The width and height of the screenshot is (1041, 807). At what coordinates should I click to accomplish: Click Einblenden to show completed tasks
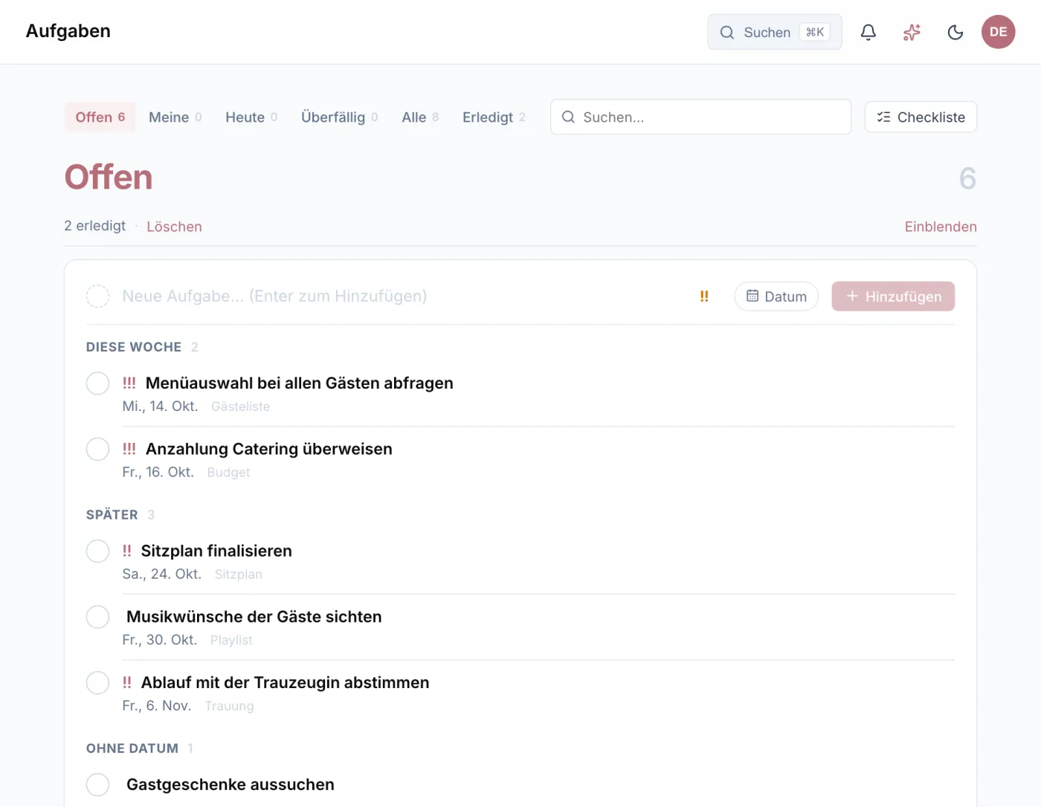click(x=941, y=227)
